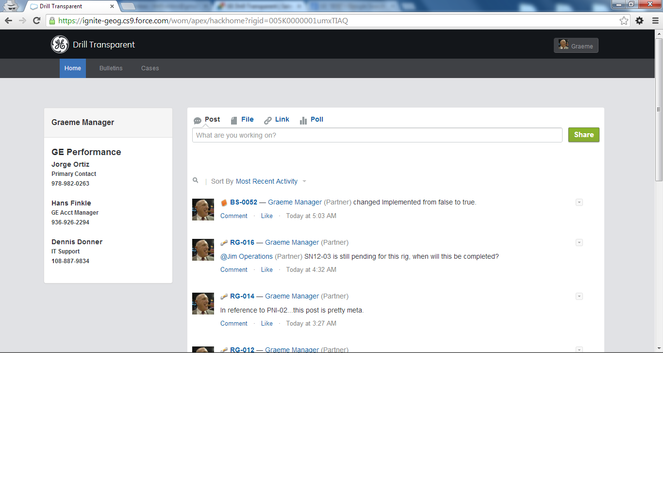Click the flame icon beside BS-0052

click(x=224, y=202)
